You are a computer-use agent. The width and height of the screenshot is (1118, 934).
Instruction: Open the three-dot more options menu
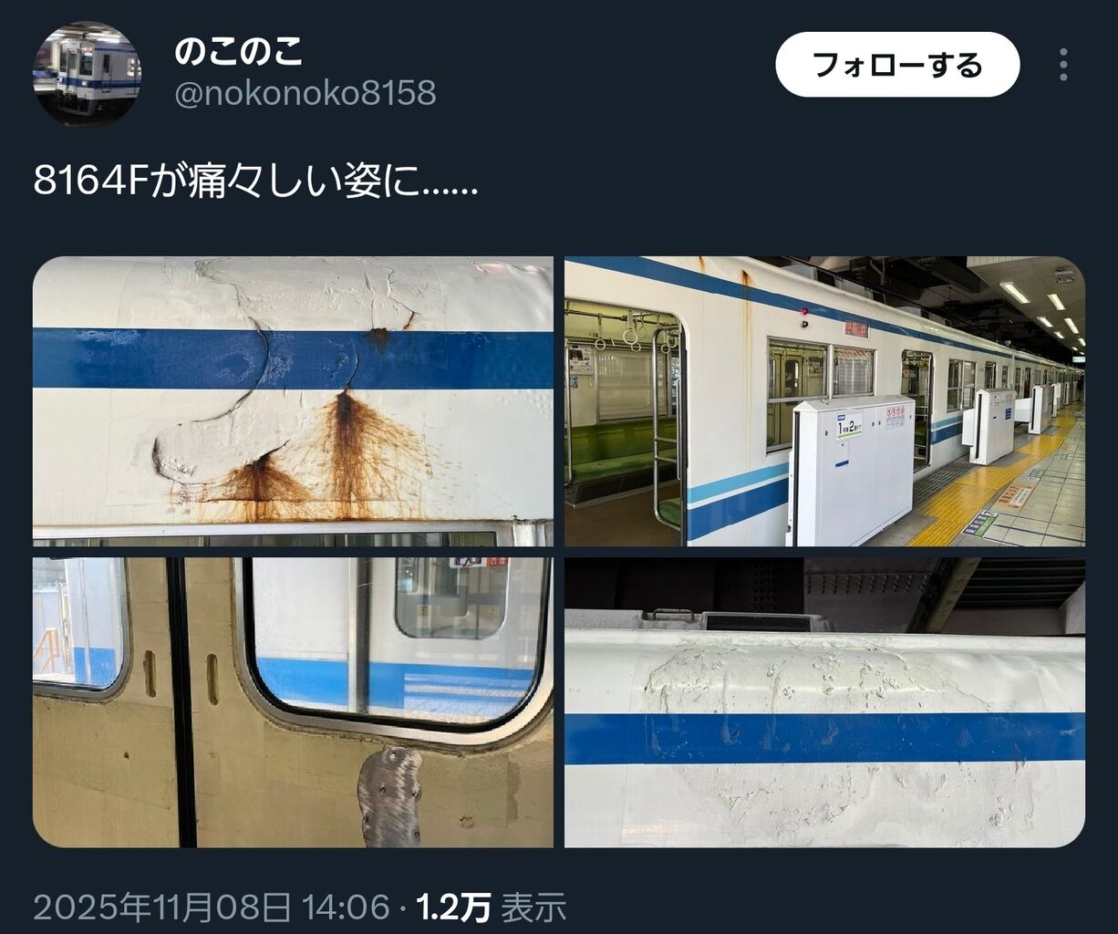1064,65
